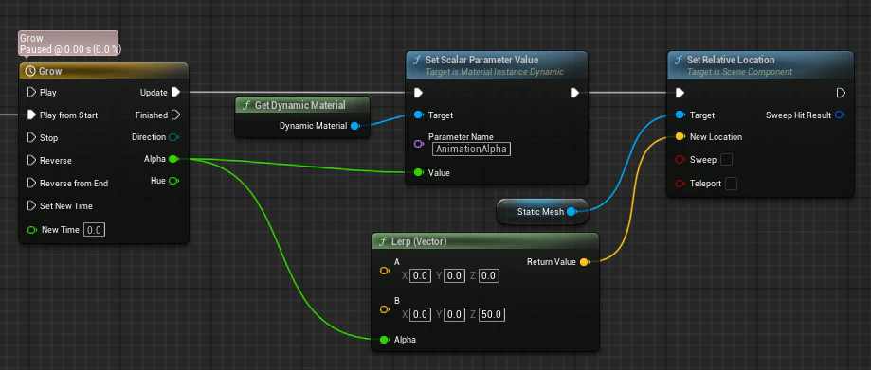Click the Direction output pin on Grow
871x370 pixels.
click(x=173, y=137)
